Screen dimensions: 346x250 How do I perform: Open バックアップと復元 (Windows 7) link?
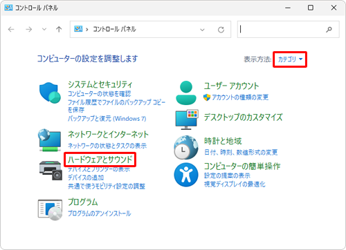pyautogui.click(x=107, y=118)
